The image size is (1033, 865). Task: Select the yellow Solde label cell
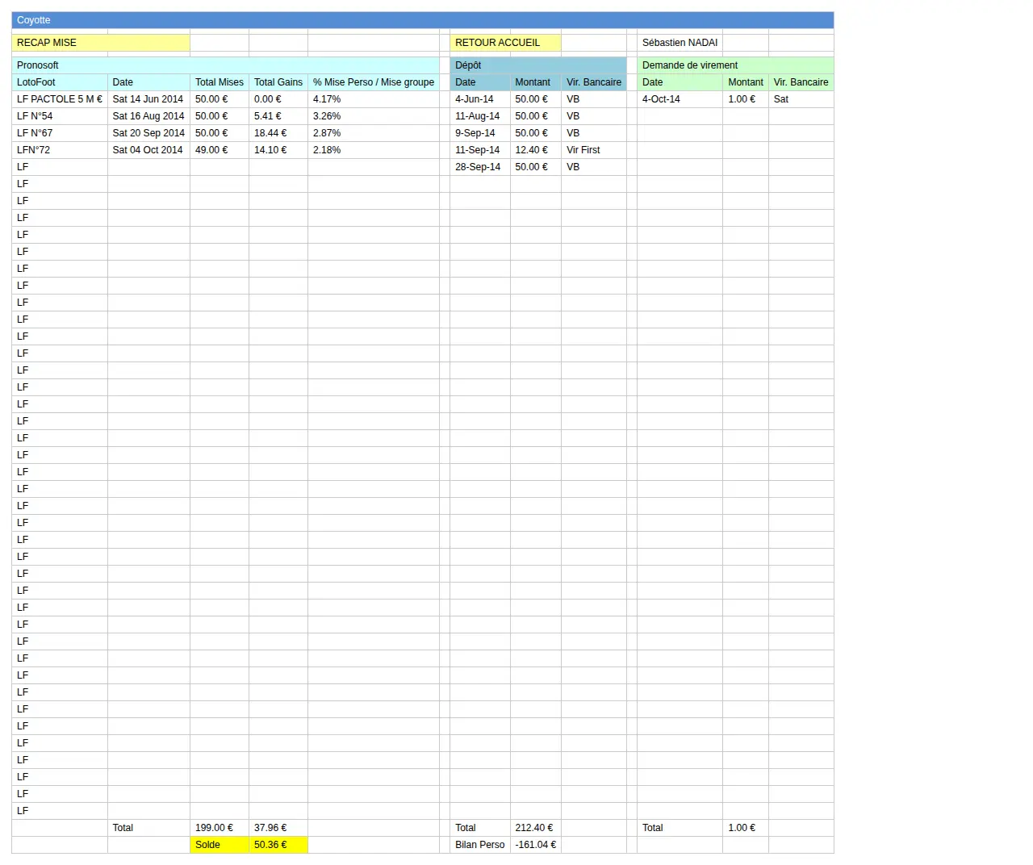(220, 845)
